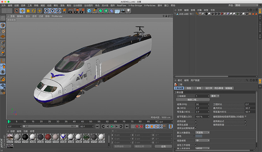Open render to picture viewer icon

point(76,11)
